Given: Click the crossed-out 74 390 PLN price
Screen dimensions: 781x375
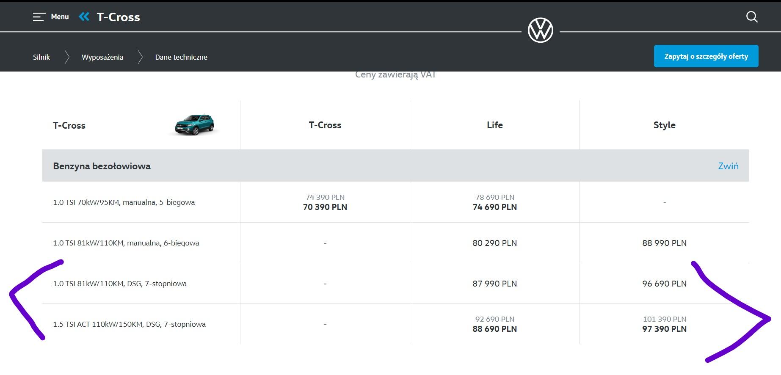Looking at the screenshot, I should [x=325, y=197].
